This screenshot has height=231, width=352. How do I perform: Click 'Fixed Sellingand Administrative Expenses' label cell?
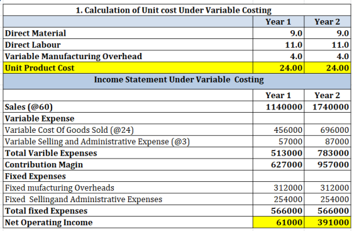coord(128,200)
